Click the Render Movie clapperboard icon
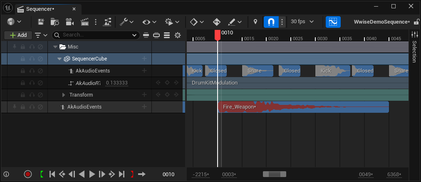The height and width of the screenshot is (182, 421). point(84,22)
